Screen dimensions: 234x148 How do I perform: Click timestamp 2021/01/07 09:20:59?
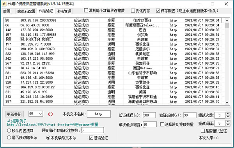[202, 92]
